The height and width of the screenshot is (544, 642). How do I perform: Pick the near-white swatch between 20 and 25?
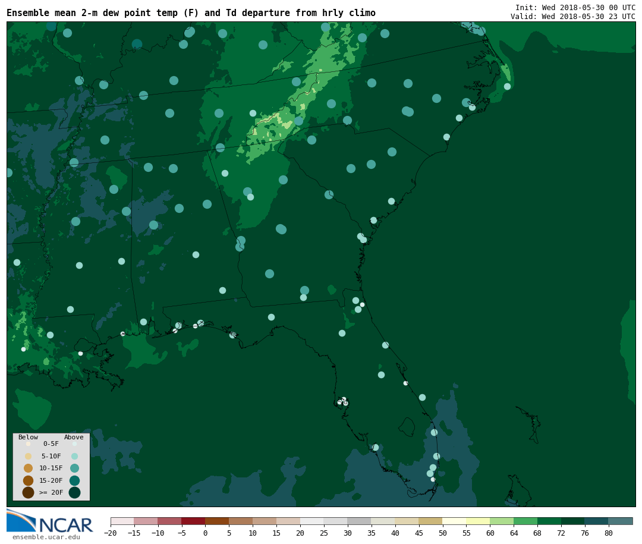pyautogui.click(x=313, y=521)
